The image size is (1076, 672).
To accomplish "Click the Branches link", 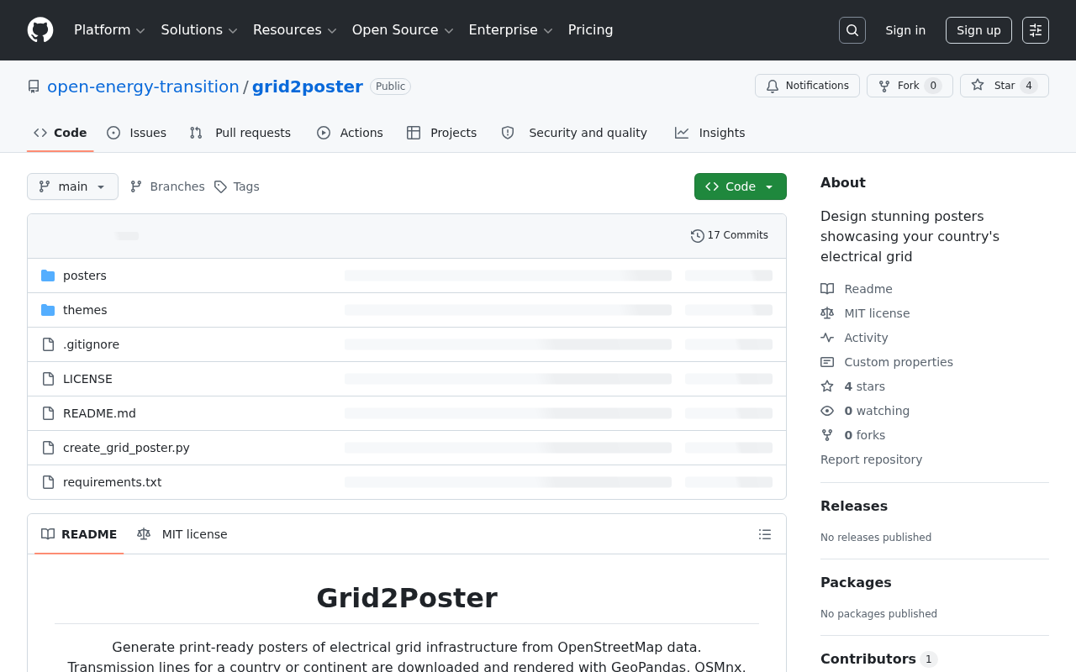I will tap(167, 186).
